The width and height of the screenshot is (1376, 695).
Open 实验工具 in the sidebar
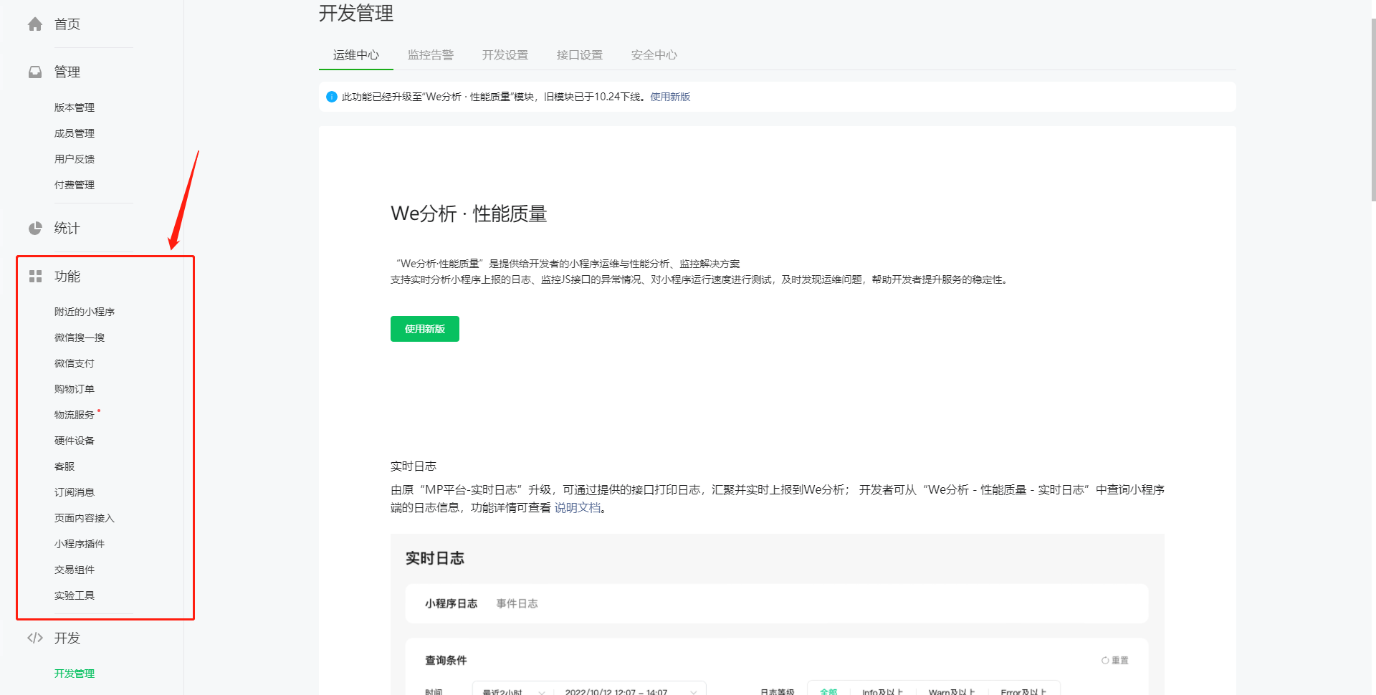75,595
